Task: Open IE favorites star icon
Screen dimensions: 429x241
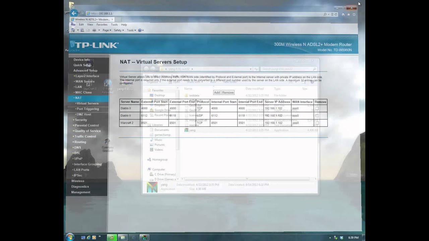Action: pyautogui.click(x=349, y=14)
